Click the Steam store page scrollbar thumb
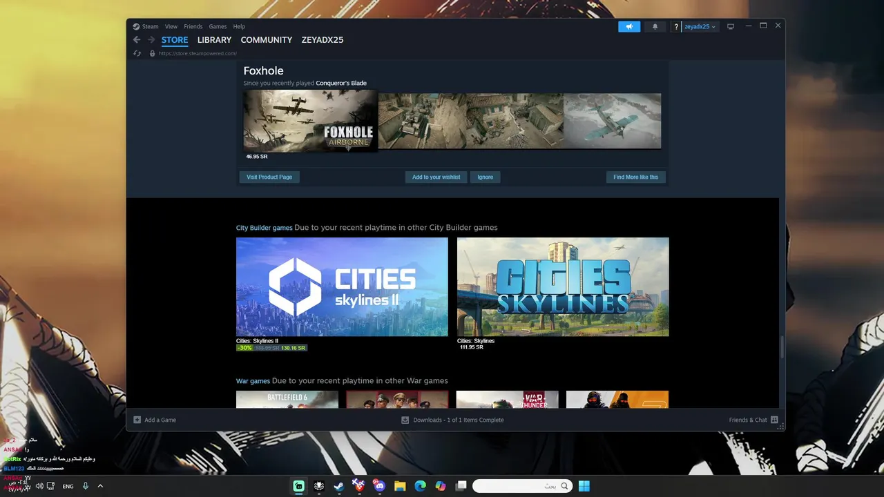Screen dimensions: 884x497 782,347
